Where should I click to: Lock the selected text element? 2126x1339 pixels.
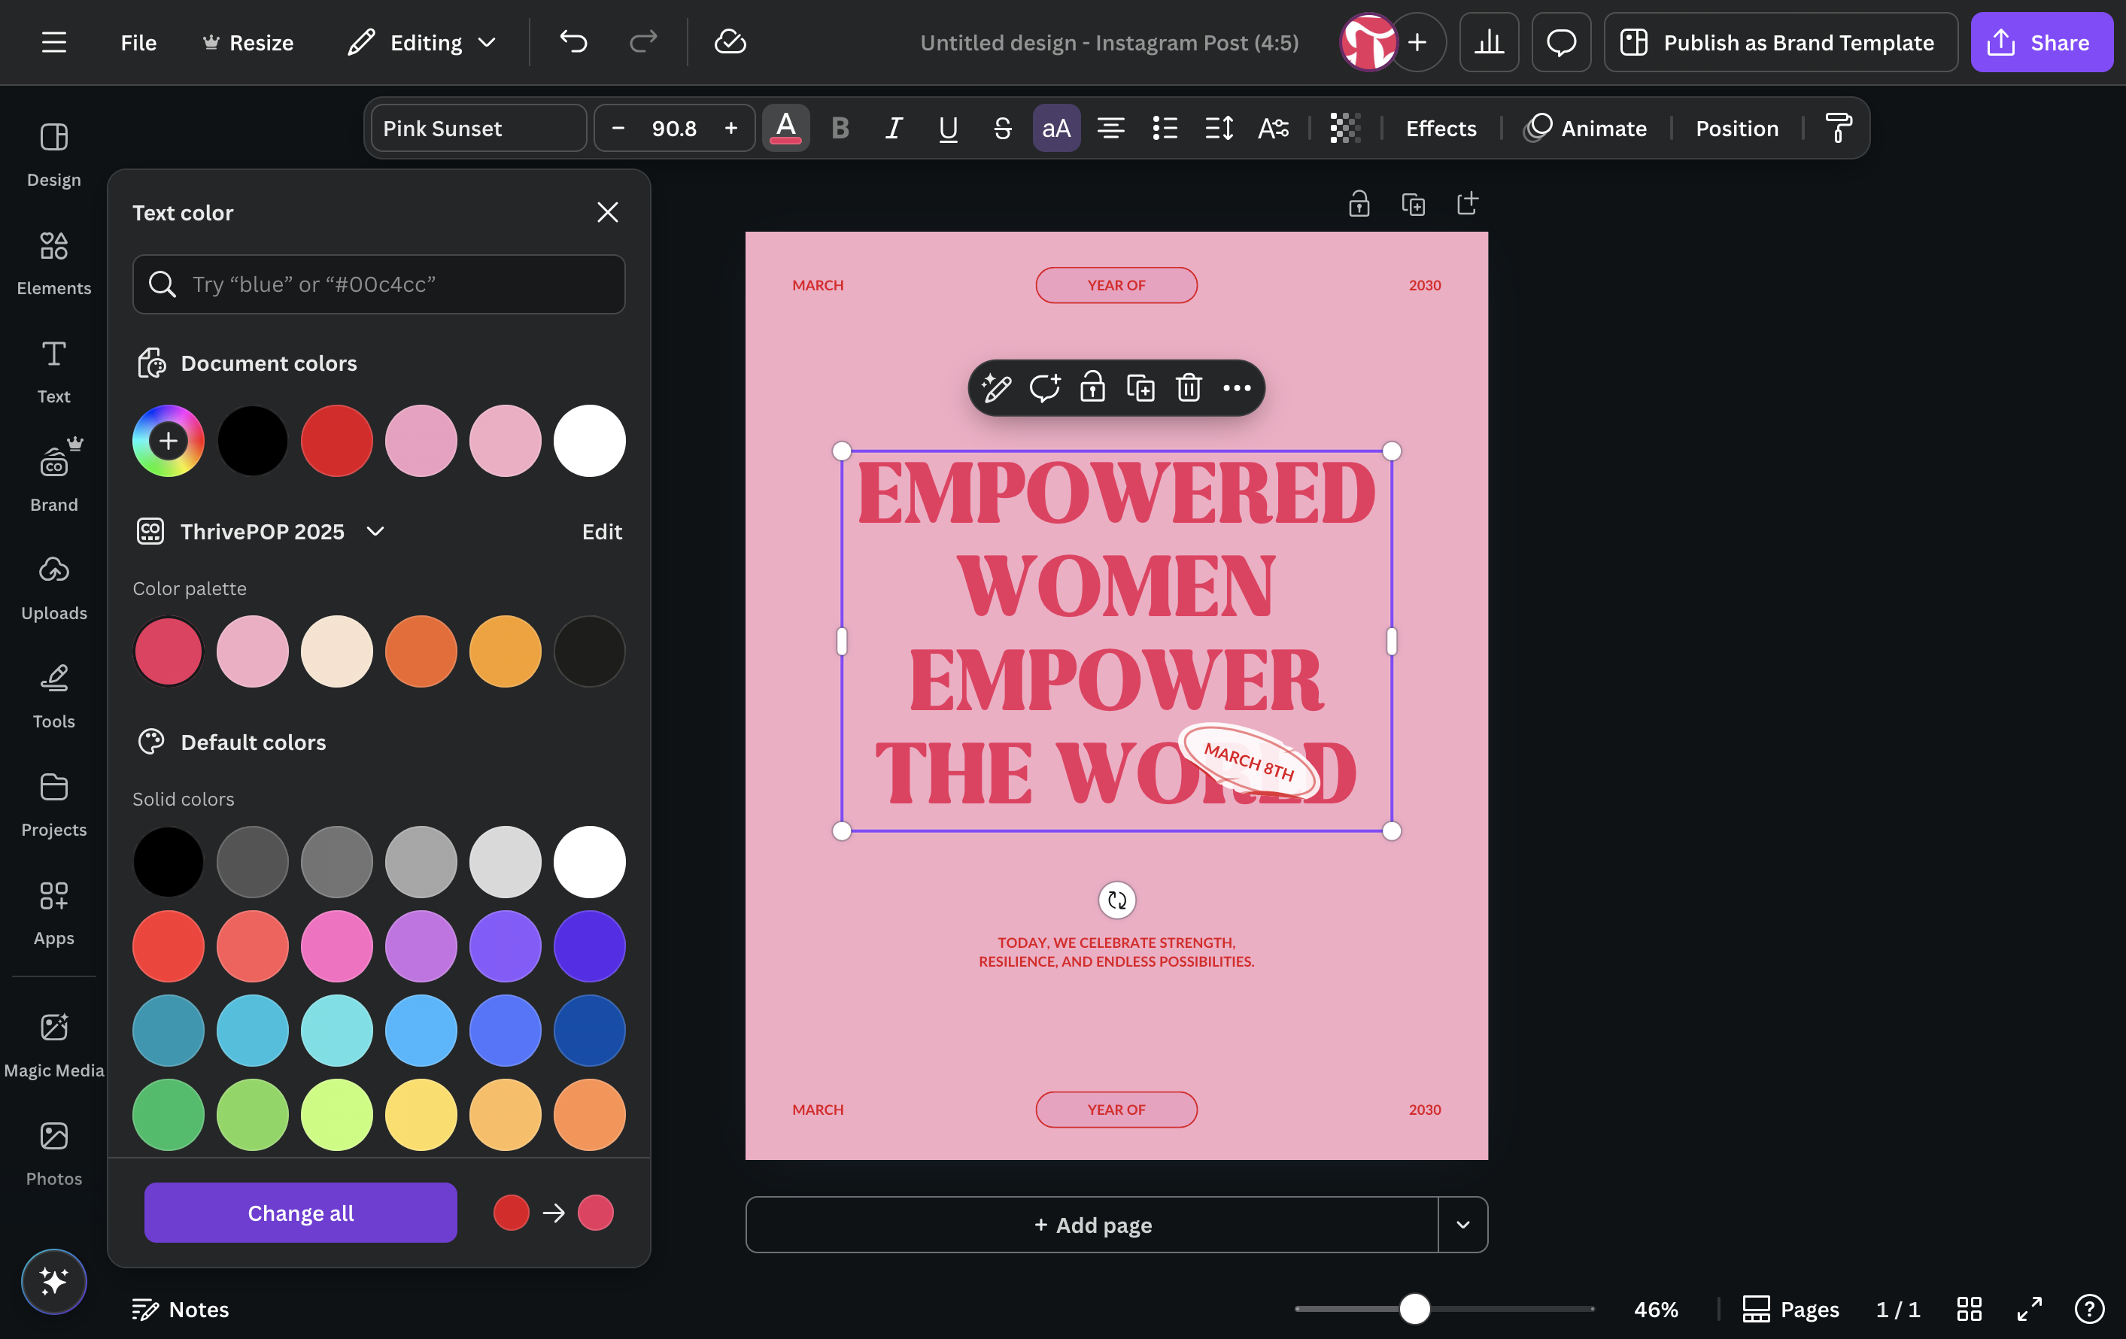coord(1092,387)
